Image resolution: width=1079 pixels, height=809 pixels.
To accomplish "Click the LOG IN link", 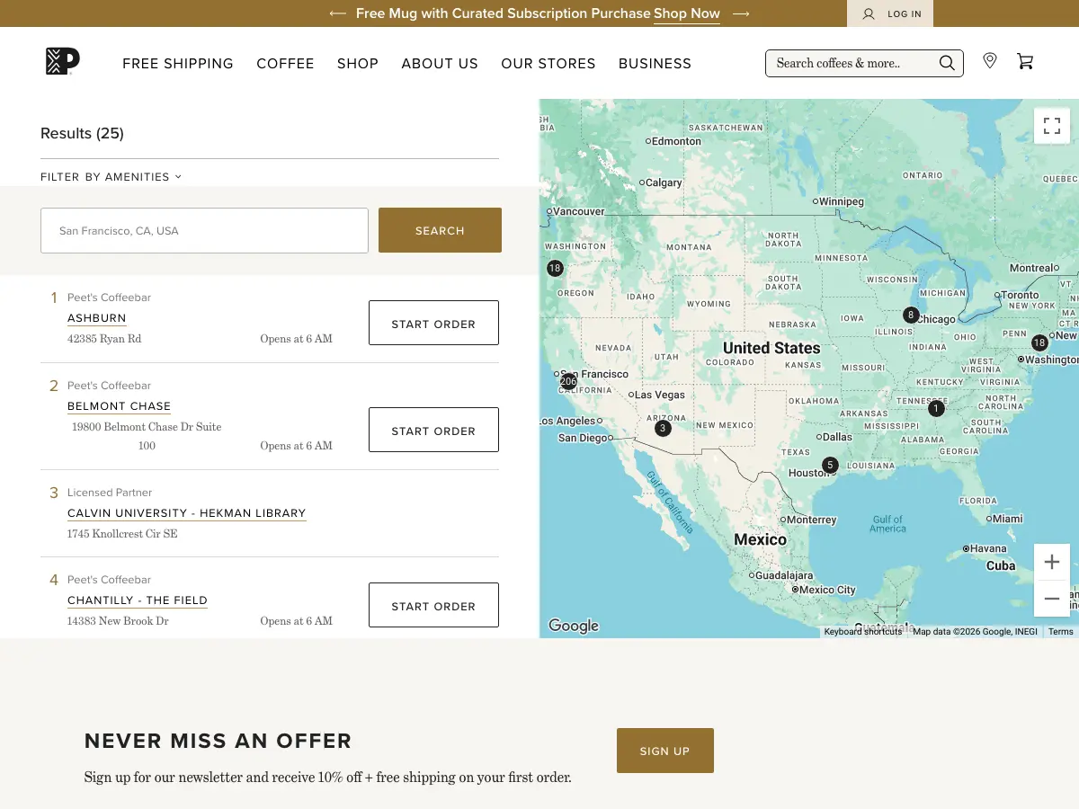I will (904, 14).
